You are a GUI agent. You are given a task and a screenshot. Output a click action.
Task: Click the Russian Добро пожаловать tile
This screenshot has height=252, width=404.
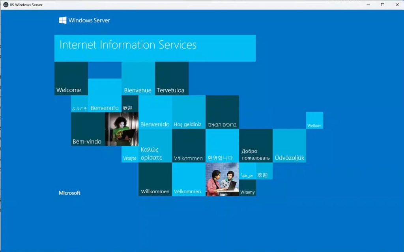(x=256, y=146)
